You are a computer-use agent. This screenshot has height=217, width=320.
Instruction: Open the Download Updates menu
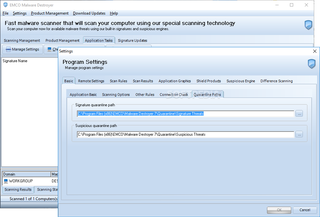pos(89,13)
